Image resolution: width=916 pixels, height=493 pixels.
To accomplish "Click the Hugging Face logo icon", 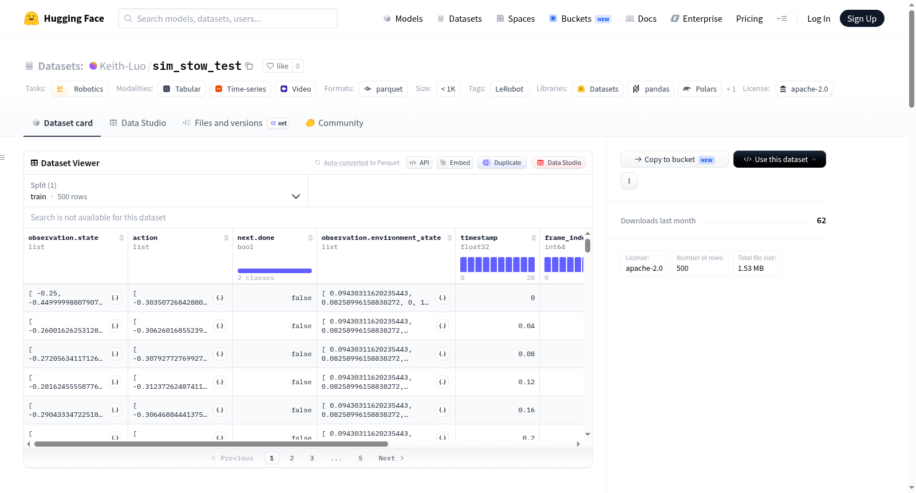I will (31, 18).
